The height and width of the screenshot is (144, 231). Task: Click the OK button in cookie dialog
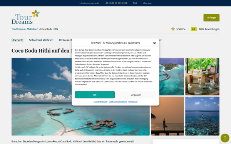click(x=95, y=95)
